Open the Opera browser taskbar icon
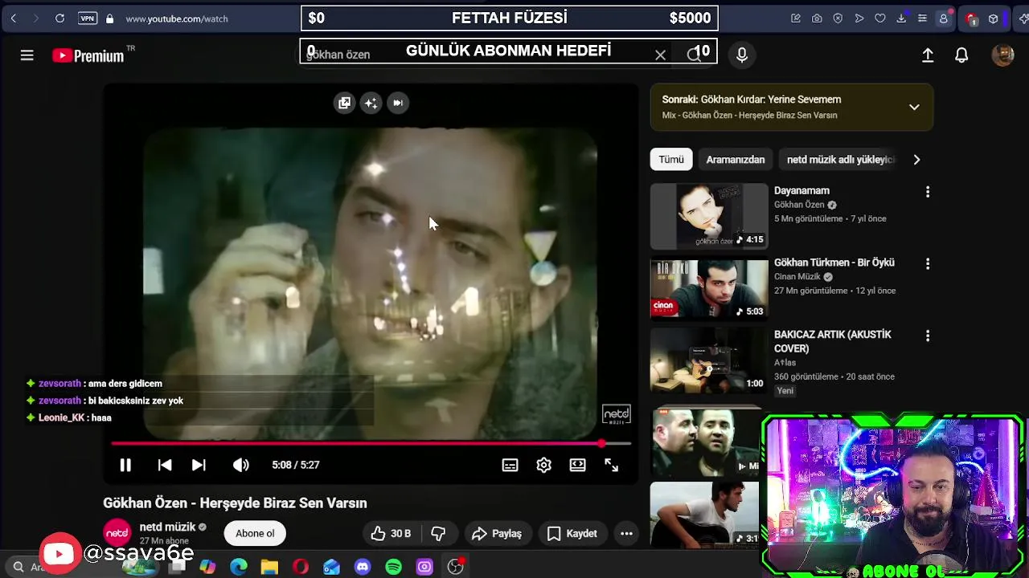Screen dimensions: 1029x578 coord(301,567)
